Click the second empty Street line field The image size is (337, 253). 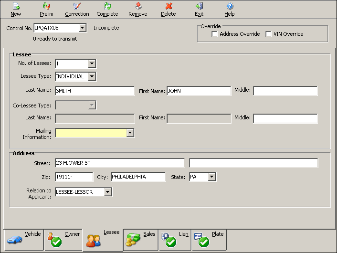253,163
